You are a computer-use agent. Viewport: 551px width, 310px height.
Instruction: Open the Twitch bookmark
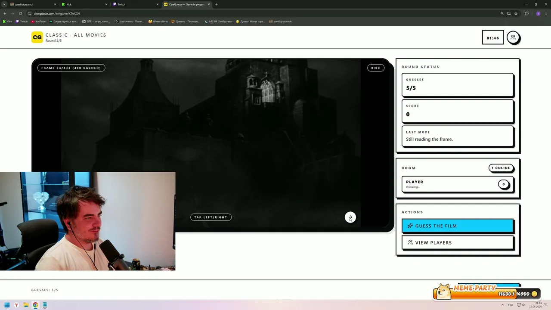click(x=22, y=22)
